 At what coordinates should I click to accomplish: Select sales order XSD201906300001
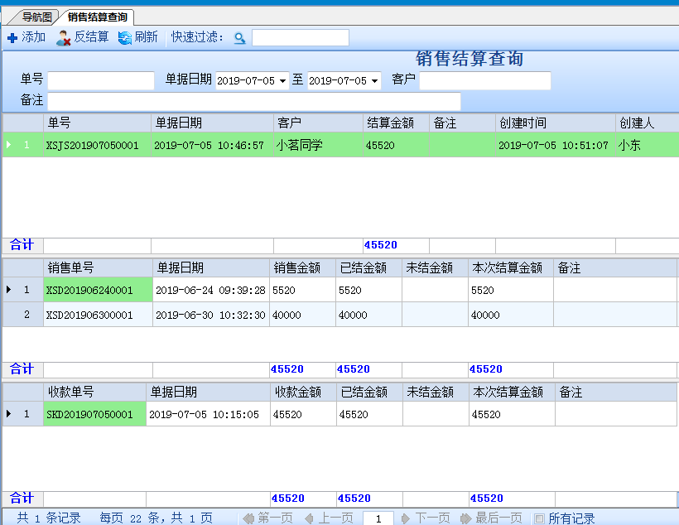click(98, 315)
